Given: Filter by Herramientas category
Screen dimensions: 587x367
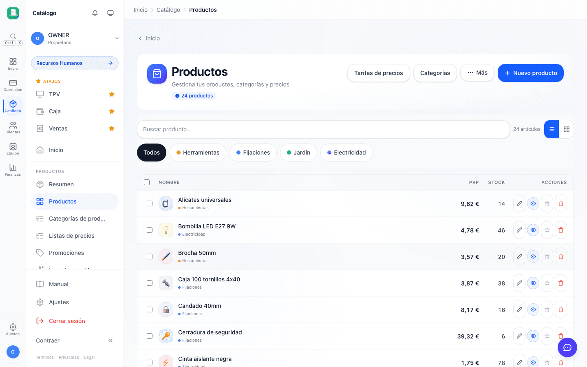Looking at the screenshot, I should [x=198, y=153].
